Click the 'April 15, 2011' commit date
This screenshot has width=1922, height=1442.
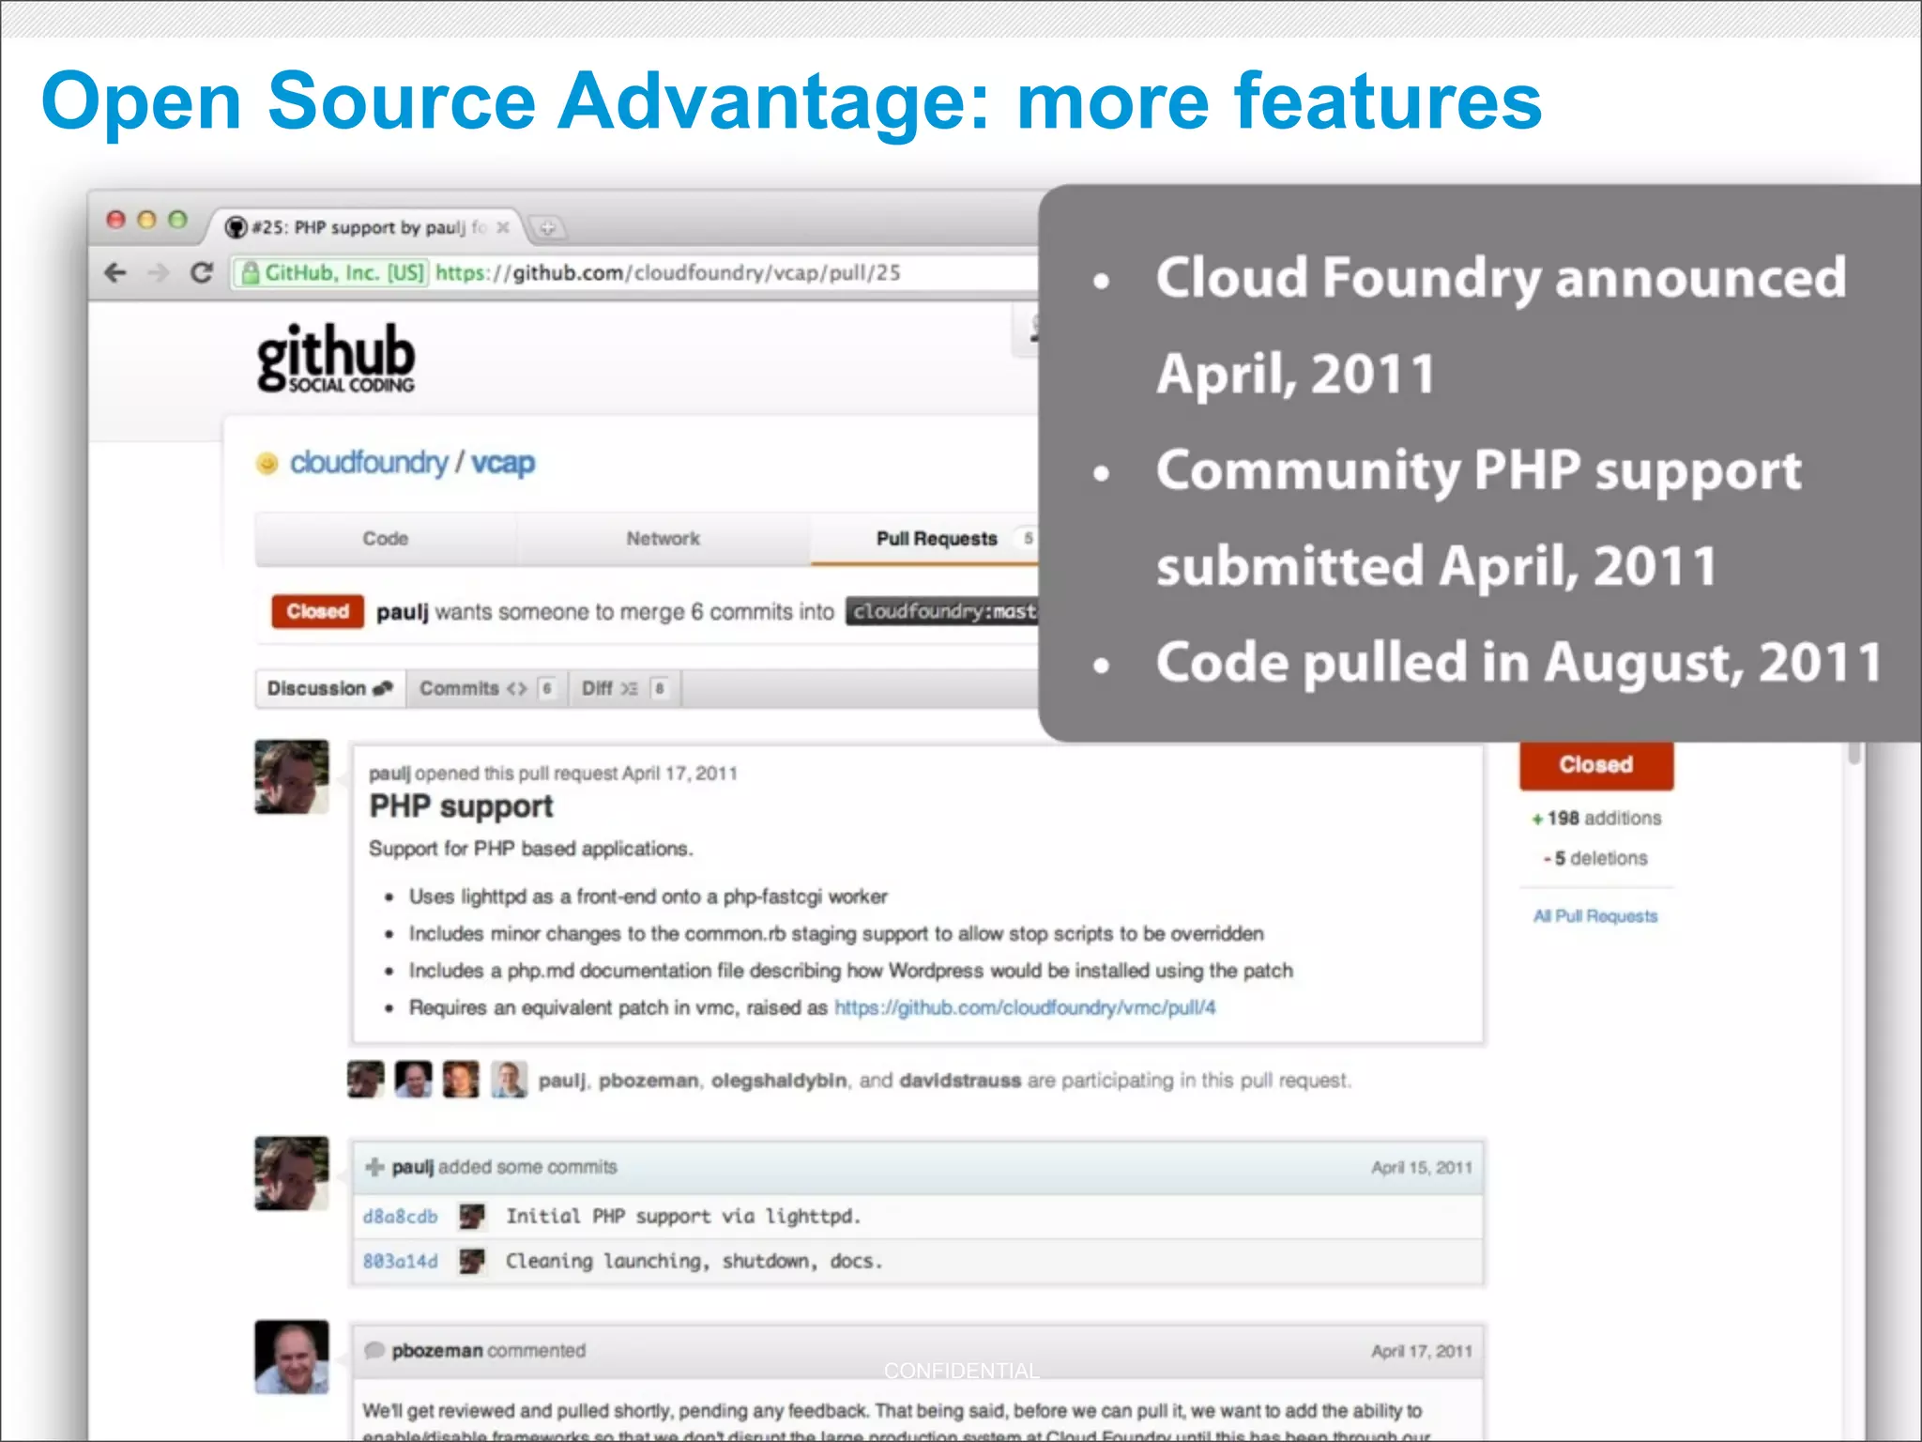[1422, 1168]
